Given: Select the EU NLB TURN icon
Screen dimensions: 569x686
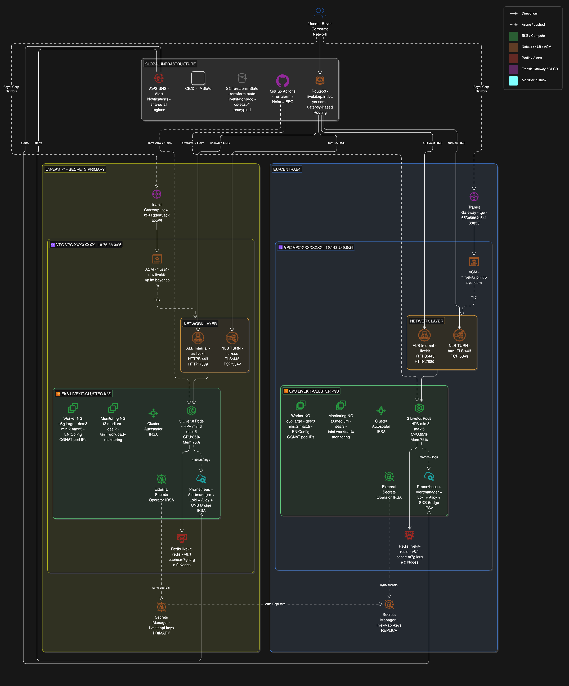Looking at the screenshot, I should coord(460,335).
